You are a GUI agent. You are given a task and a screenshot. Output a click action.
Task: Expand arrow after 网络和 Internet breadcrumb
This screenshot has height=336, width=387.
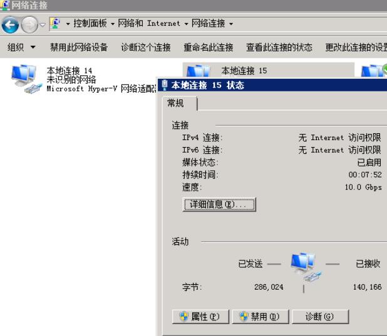coord(186,24)
